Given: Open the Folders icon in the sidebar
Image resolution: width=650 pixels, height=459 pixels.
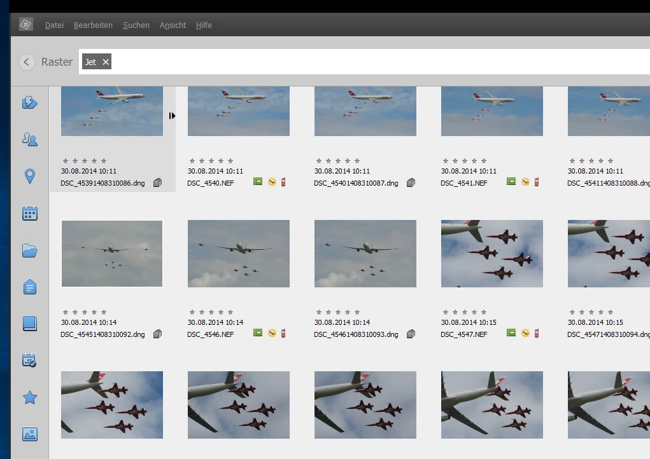Looking at the screenshot, I should 30,250.
